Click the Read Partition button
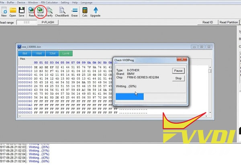Screen dimensions: 241x165 [229, 22]
